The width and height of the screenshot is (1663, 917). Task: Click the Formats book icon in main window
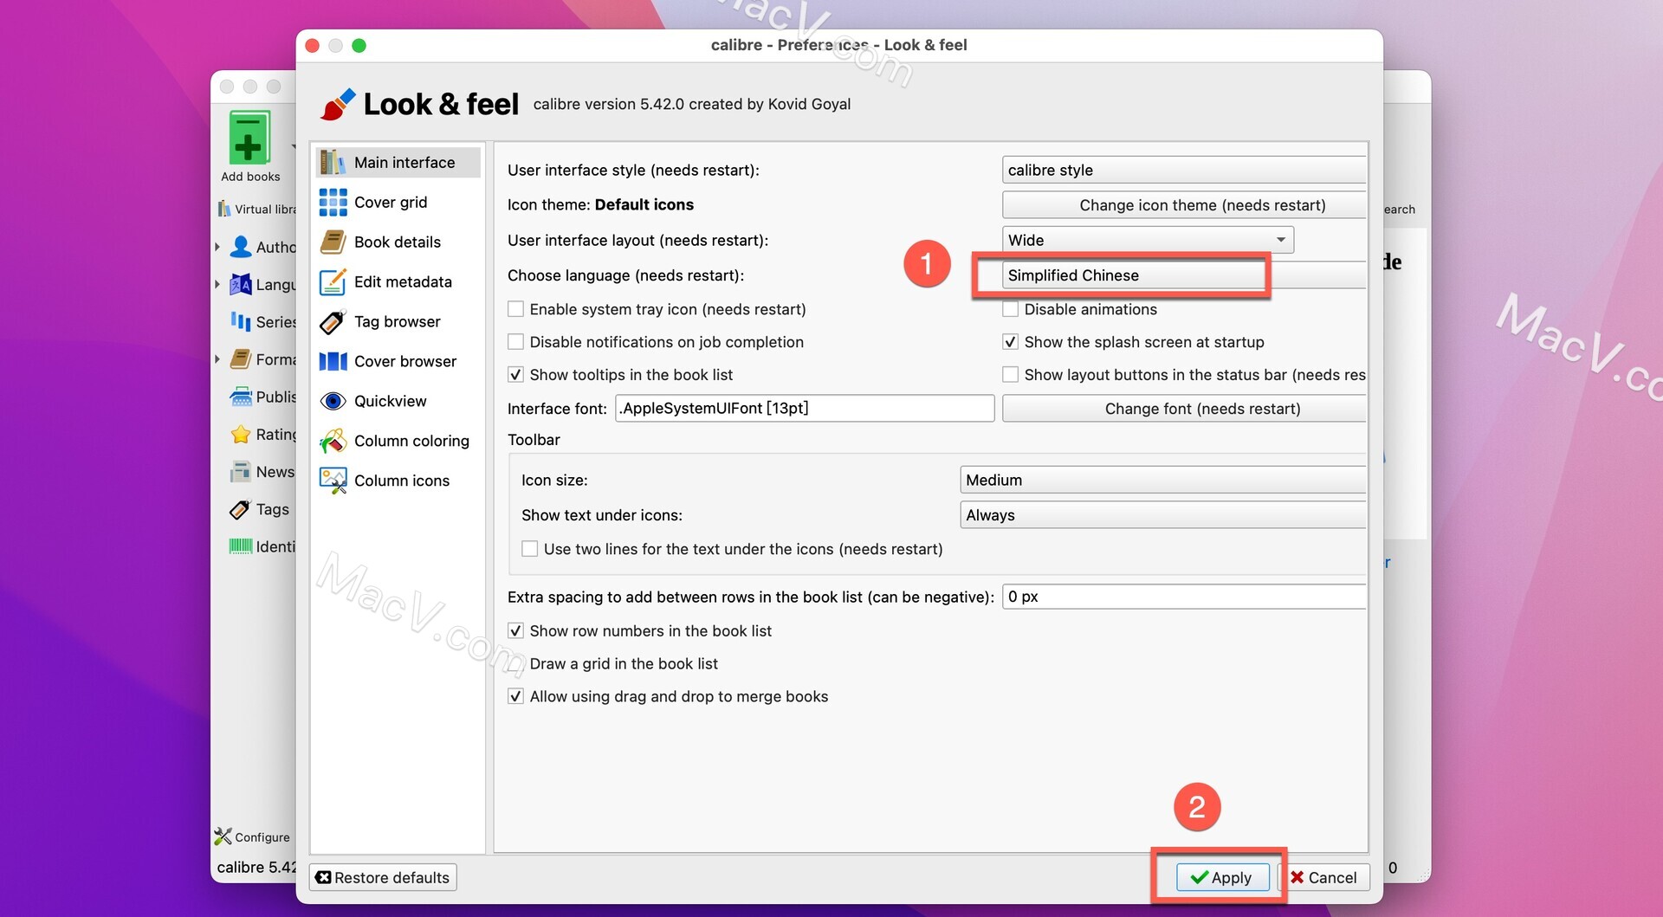(241, 359)
